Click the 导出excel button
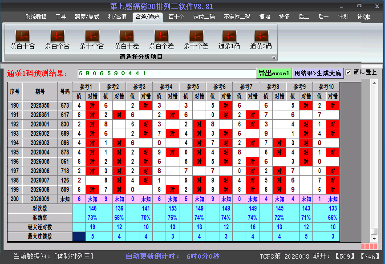This screenshot has width=385, height=264. tap(274, 73)
